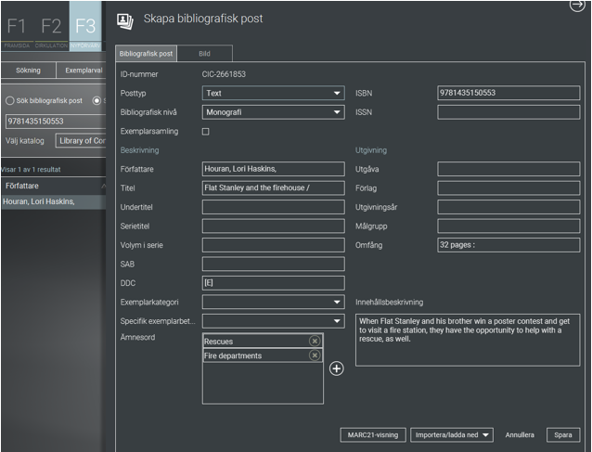Switch to the Bild tab

205,54
